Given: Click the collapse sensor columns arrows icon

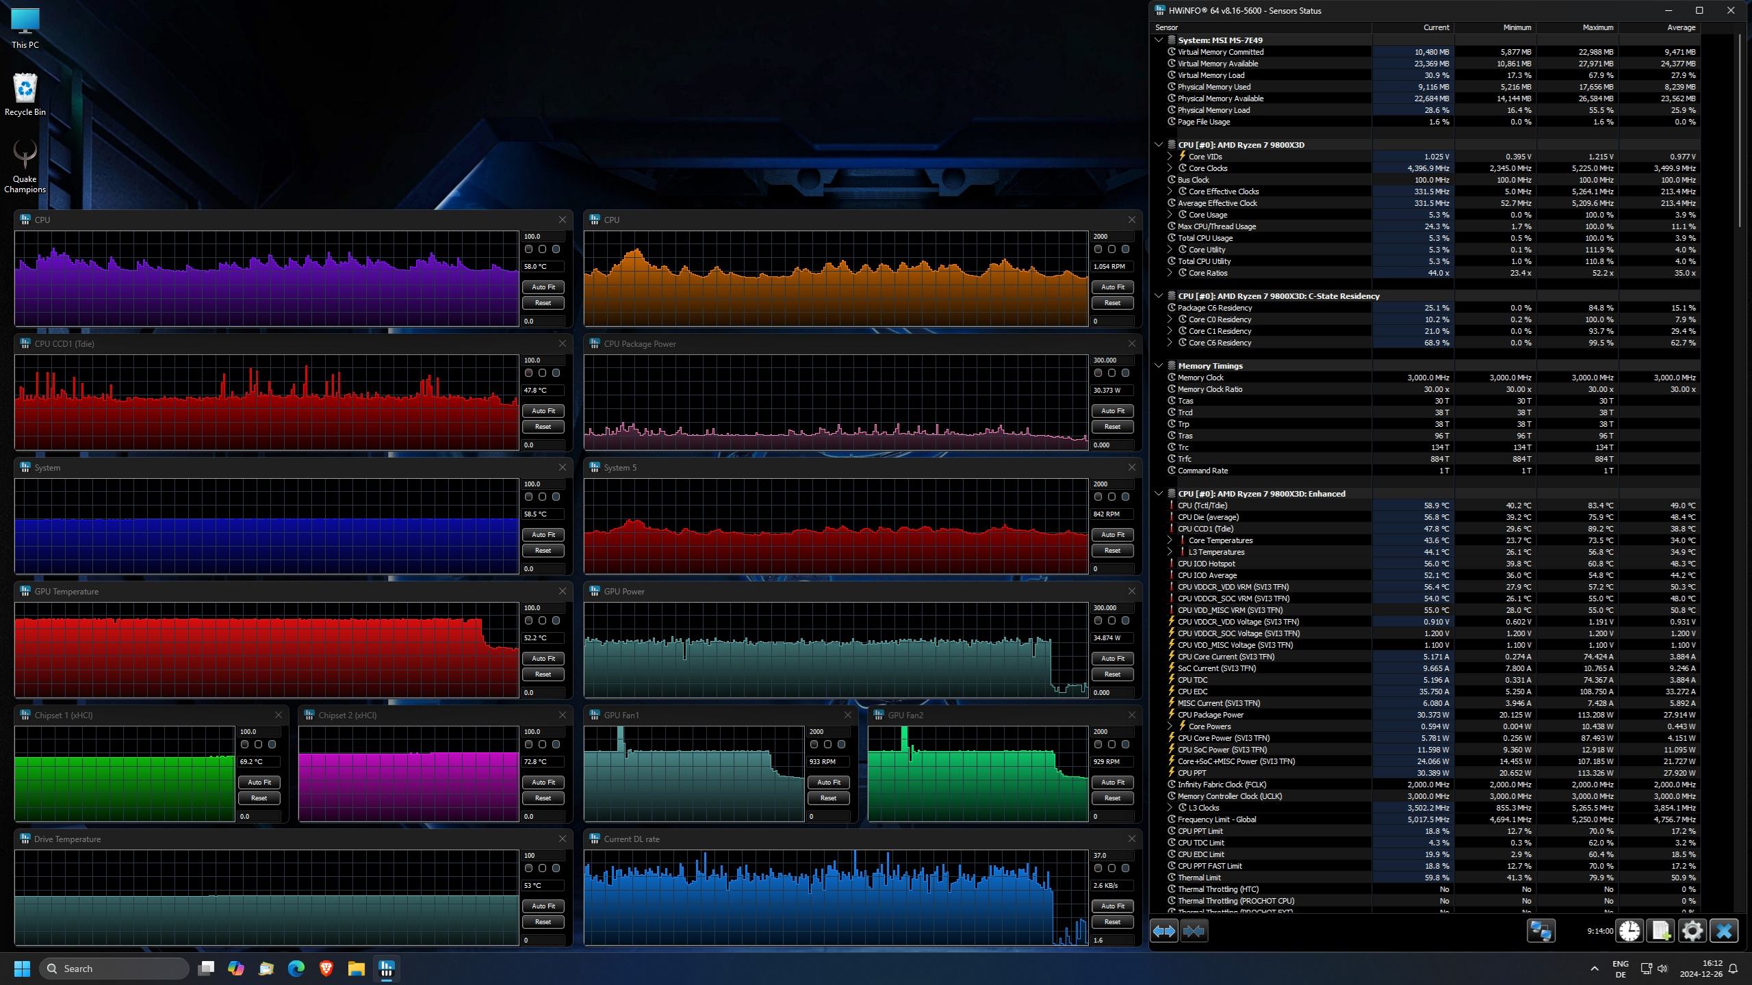Looking at the screenshot, I should pos(1194,931).
